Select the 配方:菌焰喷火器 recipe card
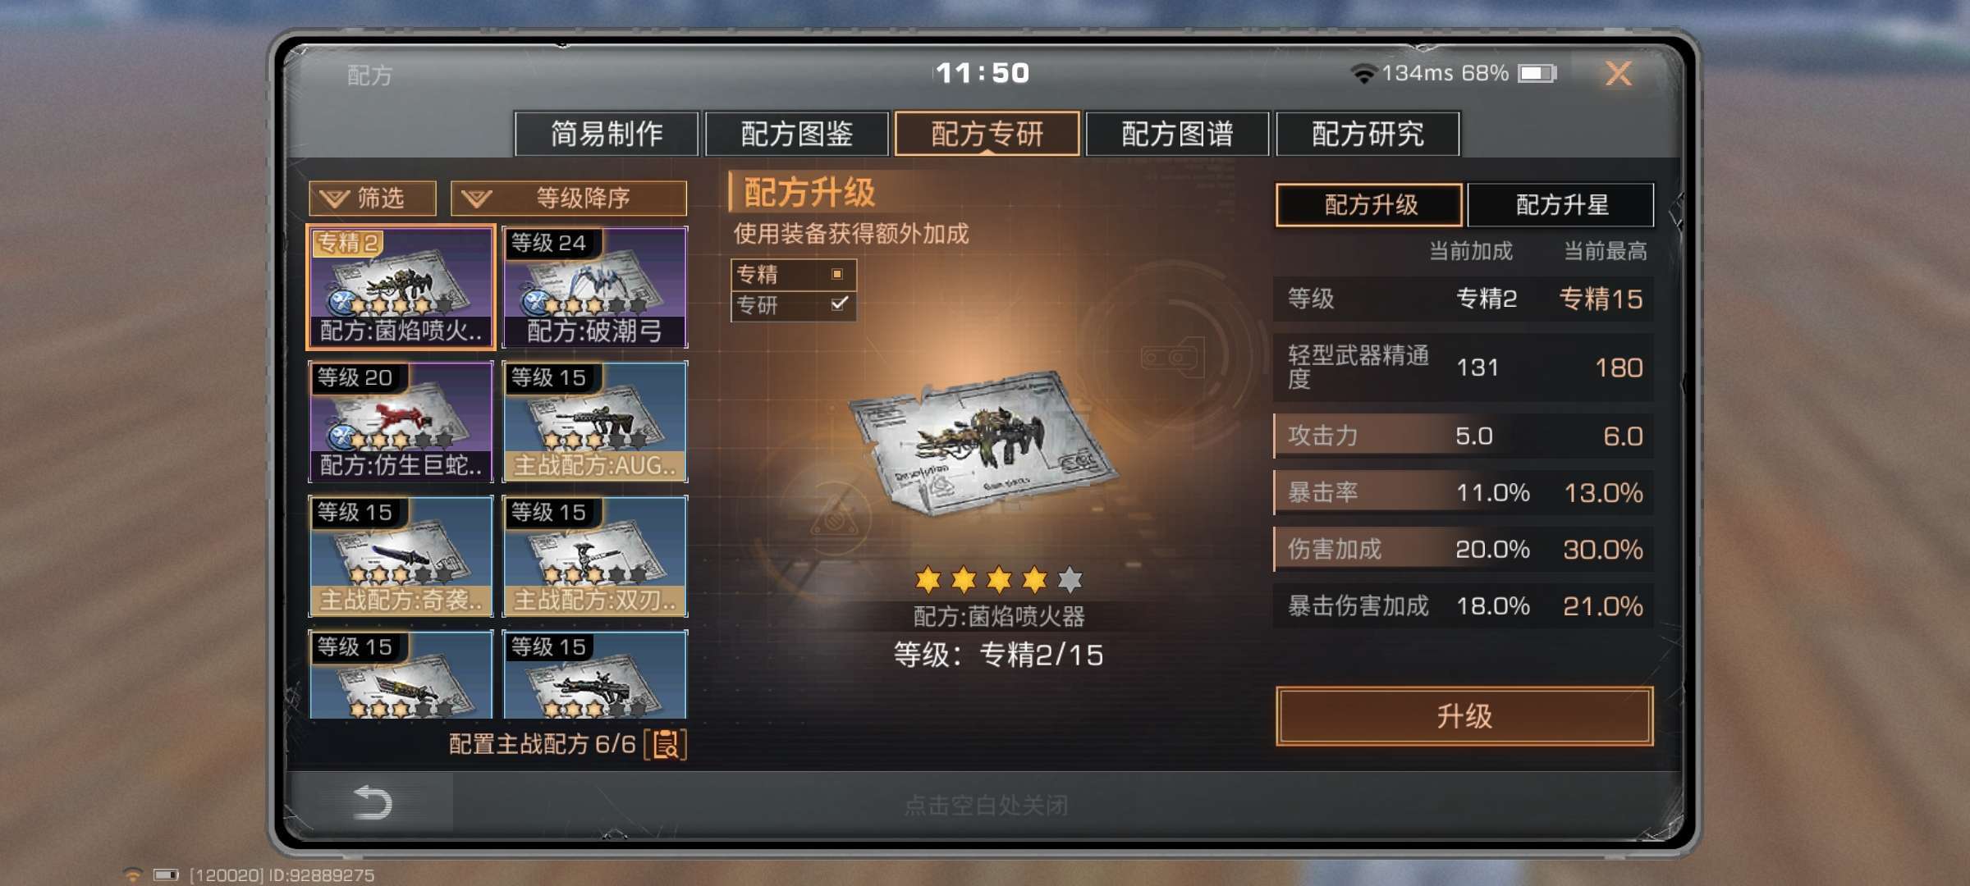This screenshot has height=886, width=1970. pyautogui.click(x=401, y=287)
